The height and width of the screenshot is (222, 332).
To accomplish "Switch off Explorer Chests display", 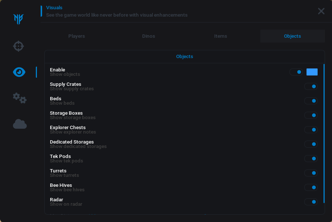I will point(311,130).
